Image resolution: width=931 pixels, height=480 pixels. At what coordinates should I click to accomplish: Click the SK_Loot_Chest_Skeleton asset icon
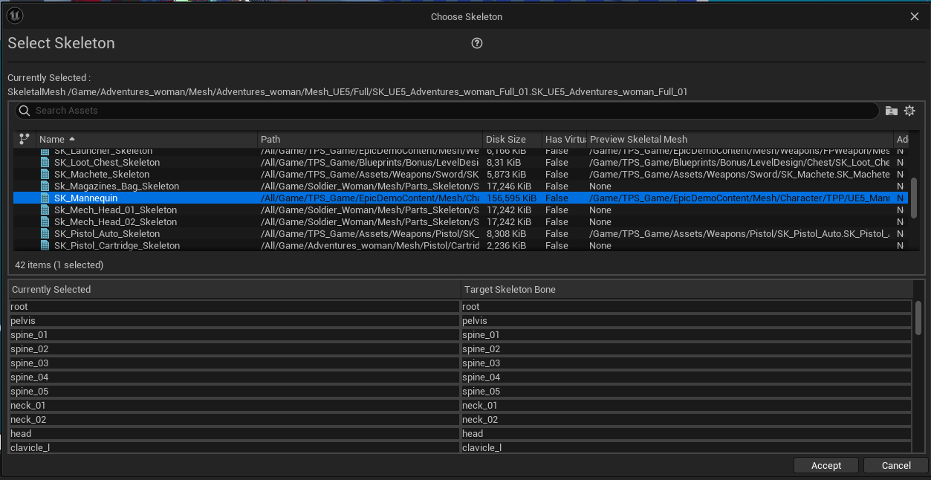click(x=45, y=163)
